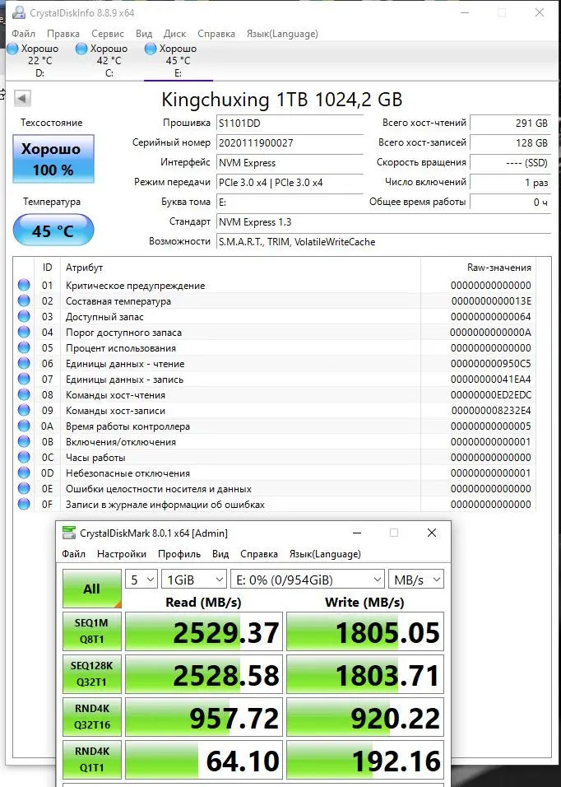Screen dimensions: 561x787
Task: Run all benchmarks with All button
Action: (x=92, y=589)
